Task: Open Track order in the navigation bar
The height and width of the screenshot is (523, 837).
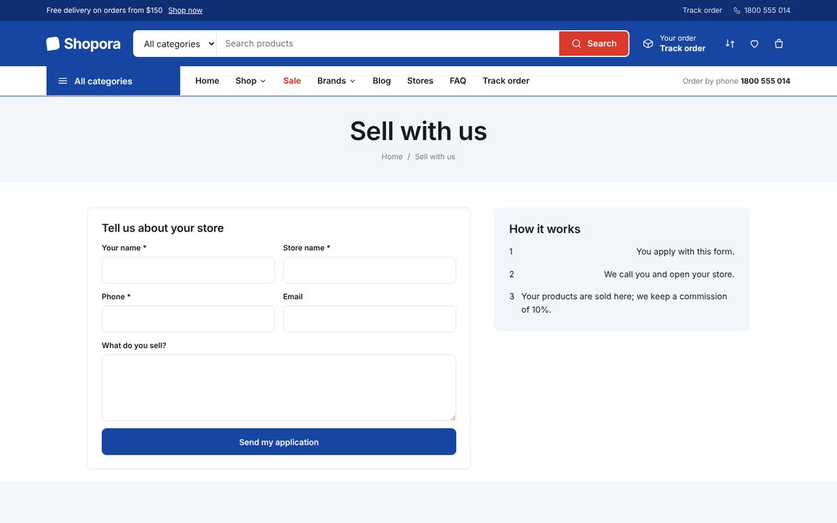Action: [506, 81]
